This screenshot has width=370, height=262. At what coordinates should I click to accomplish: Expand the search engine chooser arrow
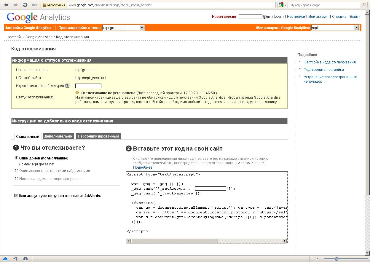point(286,5)
